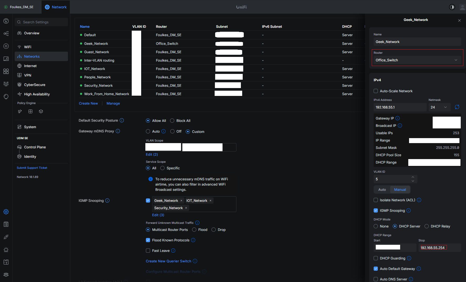
Task: Click the Search Settings field
Action: pos(41,22)
